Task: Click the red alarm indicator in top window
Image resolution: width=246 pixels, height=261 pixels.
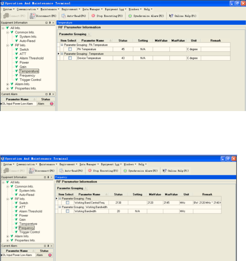Action: point(52,104)
